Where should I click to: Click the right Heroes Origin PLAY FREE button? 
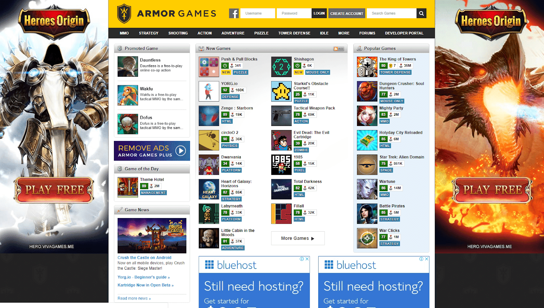(x=492, y=190)
